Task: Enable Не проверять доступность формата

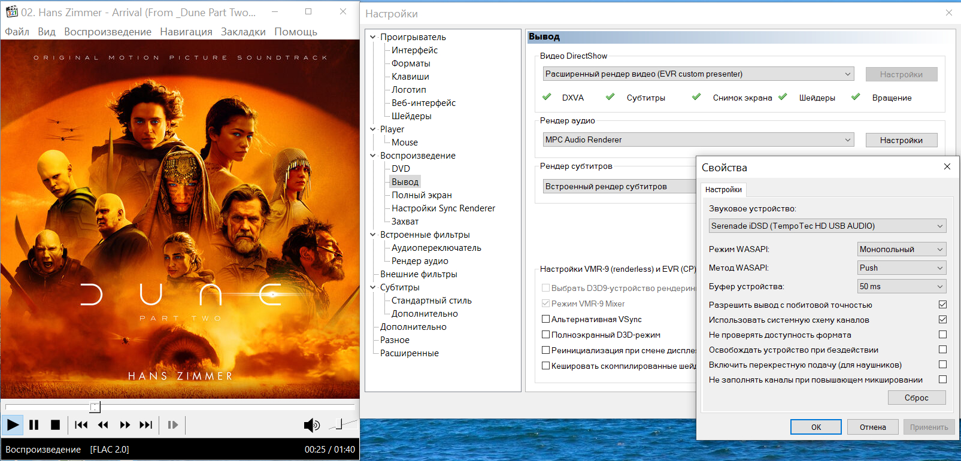Action: click(x=942, y=335)
